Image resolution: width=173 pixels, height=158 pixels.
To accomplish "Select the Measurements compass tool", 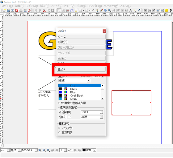I will [130, 10].
